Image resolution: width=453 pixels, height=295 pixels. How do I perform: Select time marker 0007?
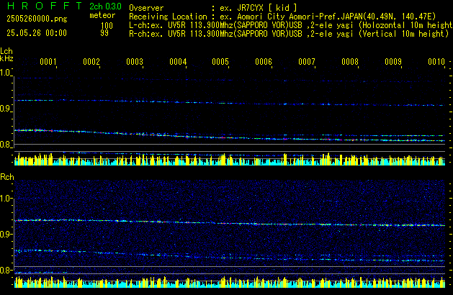click(x=307, y=62)
